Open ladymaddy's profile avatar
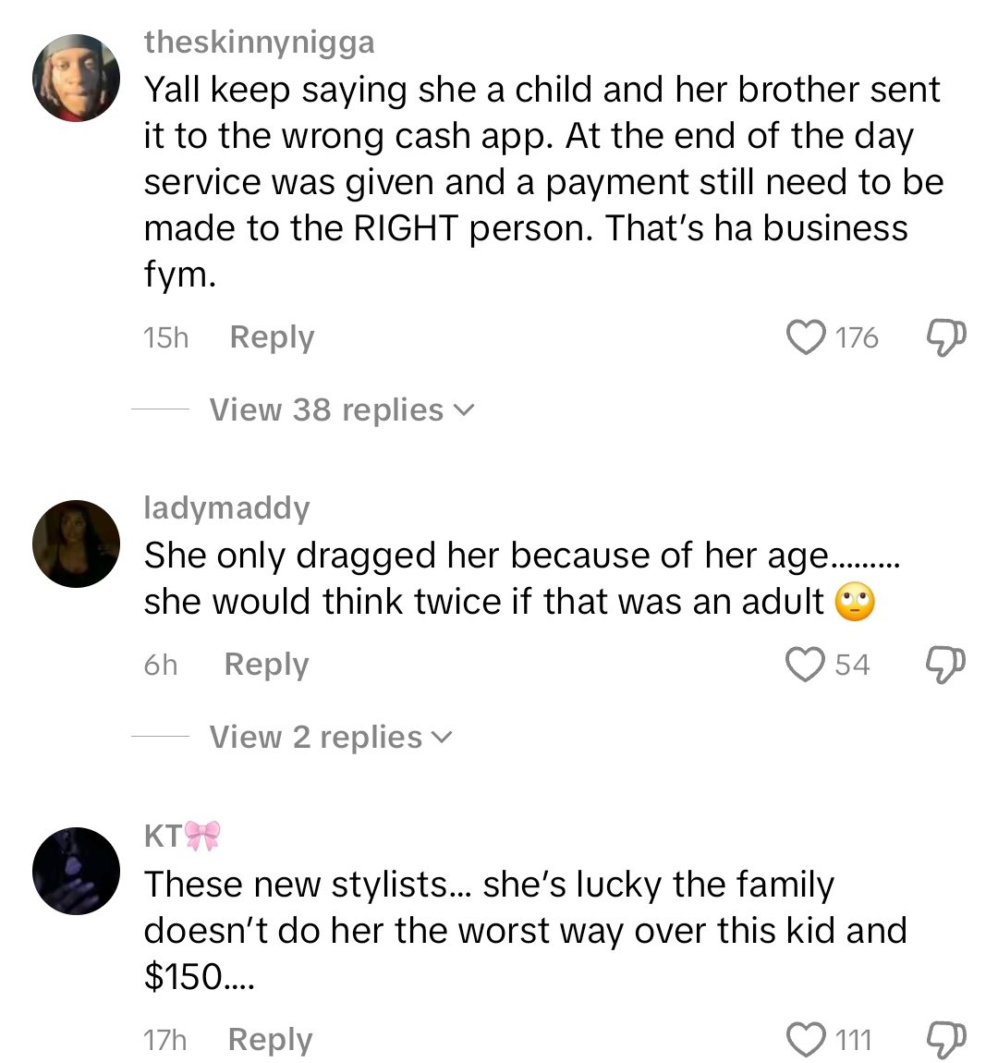 [x=77, y=544]
